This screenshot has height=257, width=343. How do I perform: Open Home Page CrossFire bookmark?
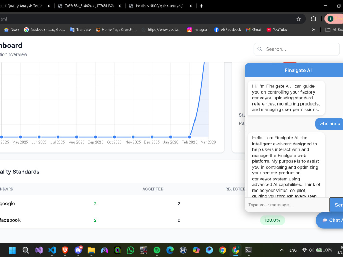tap(116, 30)
